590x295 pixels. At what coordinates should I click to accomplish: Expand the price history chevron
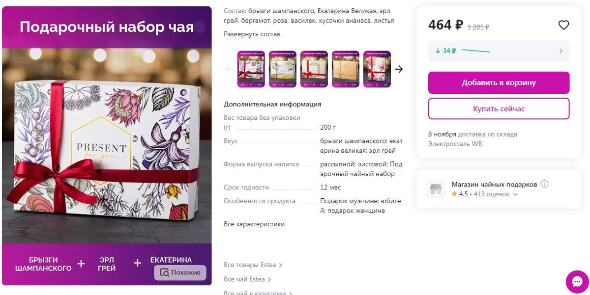point(561,51)
